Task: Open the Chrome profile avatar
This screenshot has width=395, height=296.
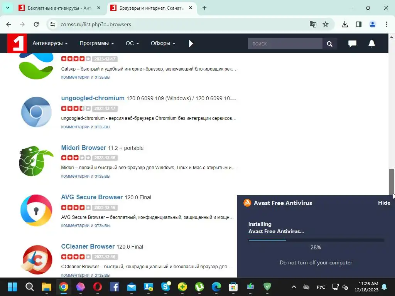Action: tap(372, 24)
